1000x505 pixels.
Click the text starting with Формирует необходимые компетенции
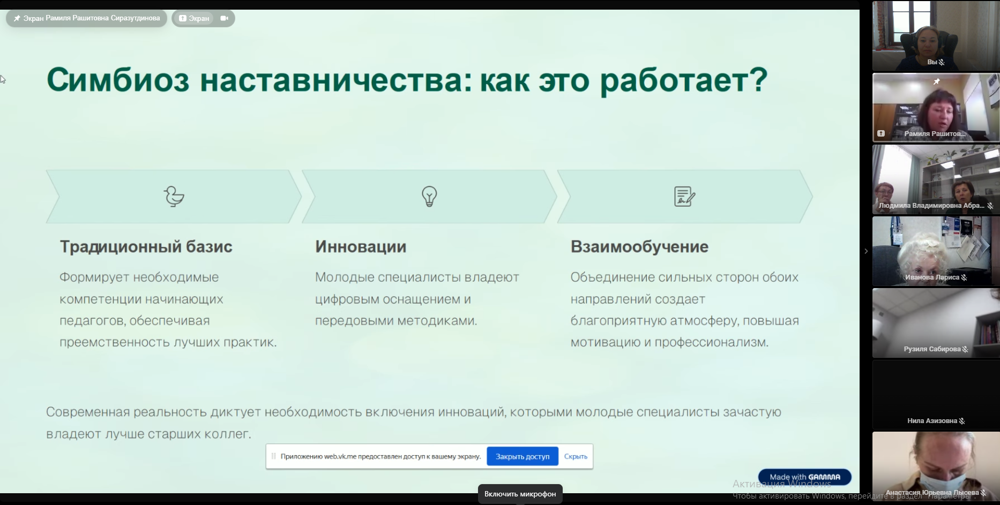point(168,310)
